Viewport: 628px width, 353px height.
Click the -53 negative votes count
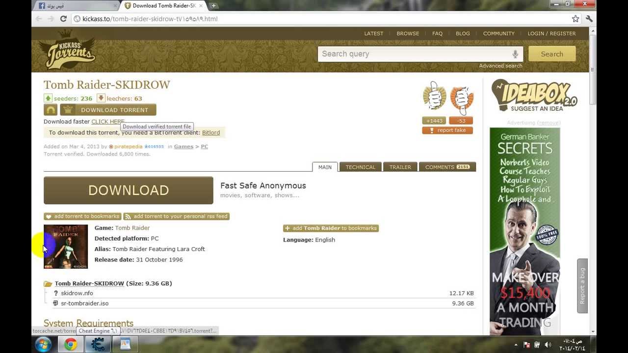click(x=461, y=121)
